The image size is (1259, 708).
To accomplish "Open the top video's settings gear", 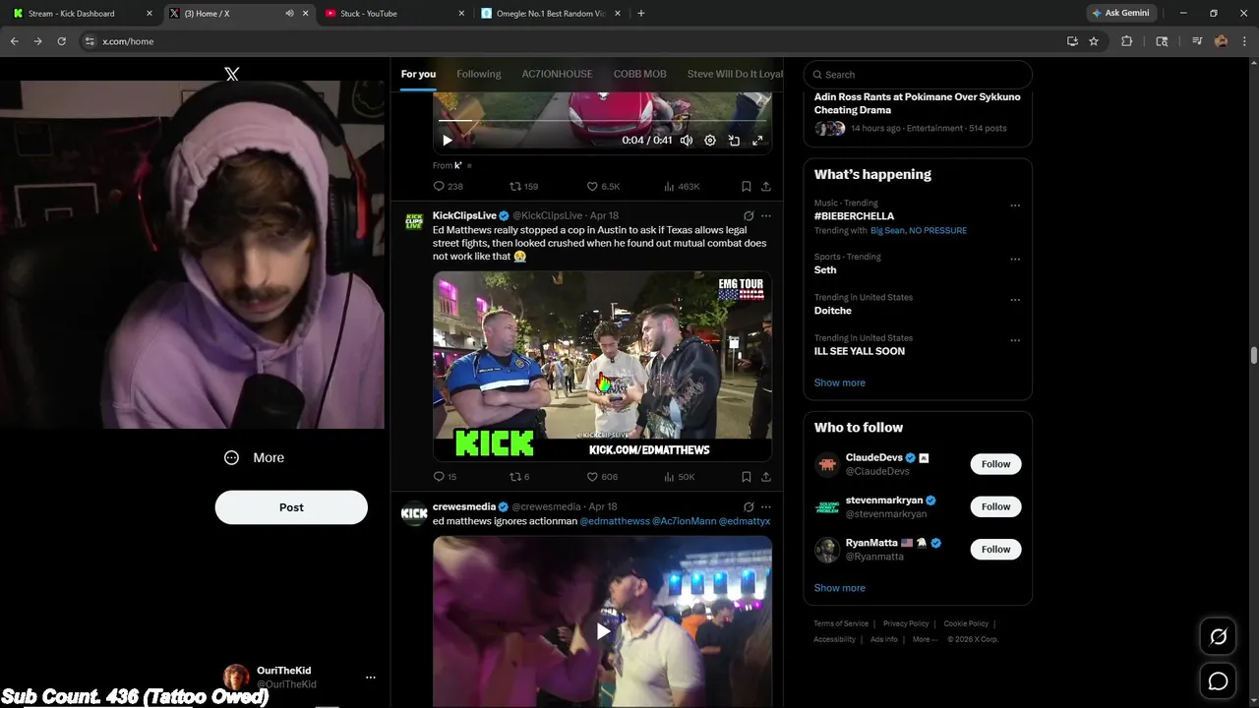I will (710, 141).
